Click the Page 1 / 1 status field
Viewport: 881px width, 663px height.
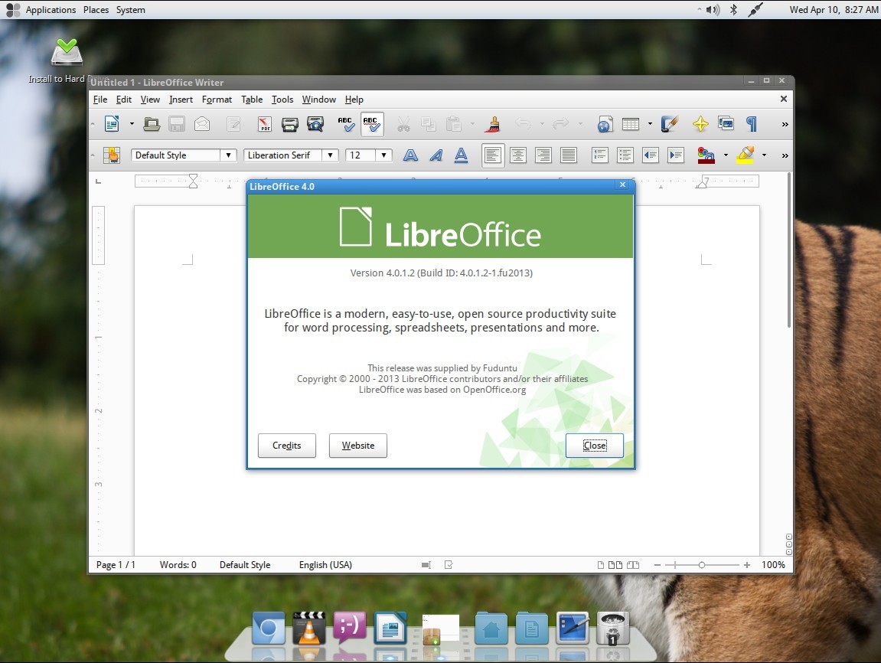[116, 565]
